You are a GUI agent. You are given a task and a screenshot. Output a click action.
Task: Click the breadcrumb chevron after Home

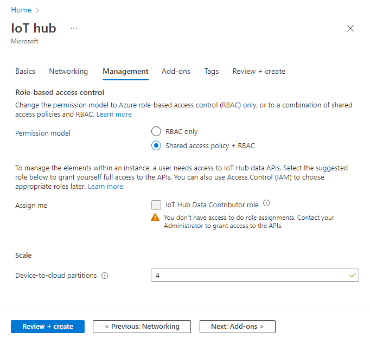pos(37,10)
